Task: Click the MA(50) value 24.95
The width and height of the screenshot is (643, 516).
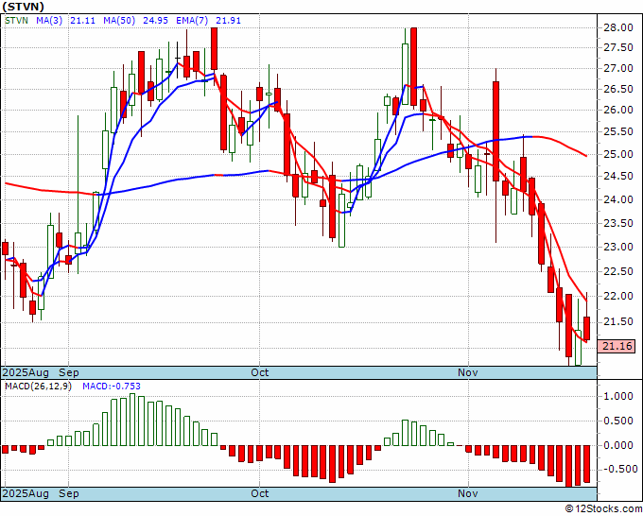Action: [x=155, y=21]
